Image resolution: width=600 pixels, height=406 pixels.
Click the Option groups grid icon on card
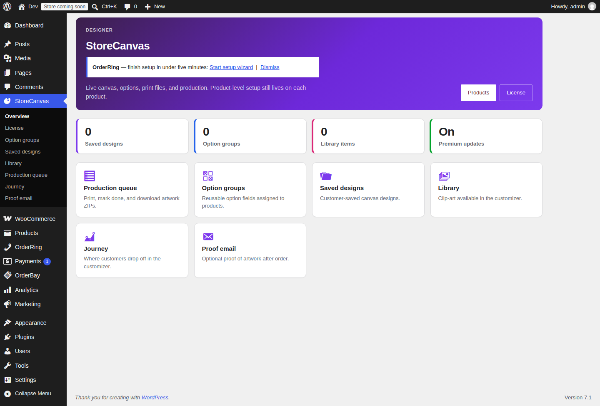[x=208, y=176]
